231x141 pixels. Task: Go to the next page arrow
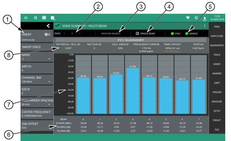80,34
